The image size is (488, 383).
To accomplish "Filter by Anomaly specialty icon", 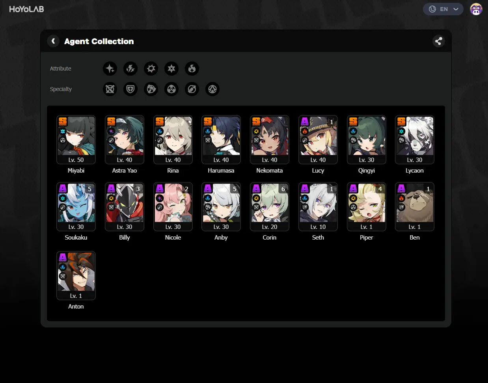I will tap(171, 89).
